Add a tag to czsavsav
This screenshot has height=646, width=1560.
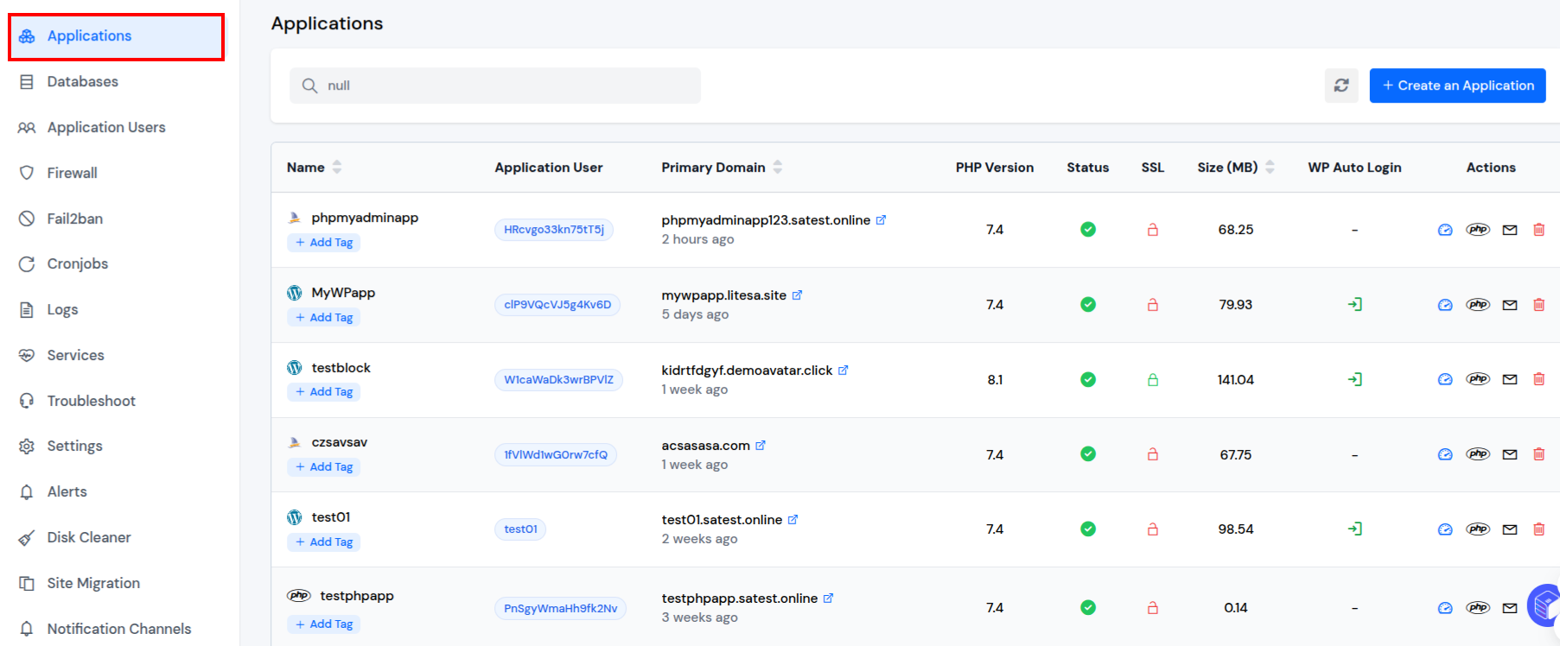[324, 467]
